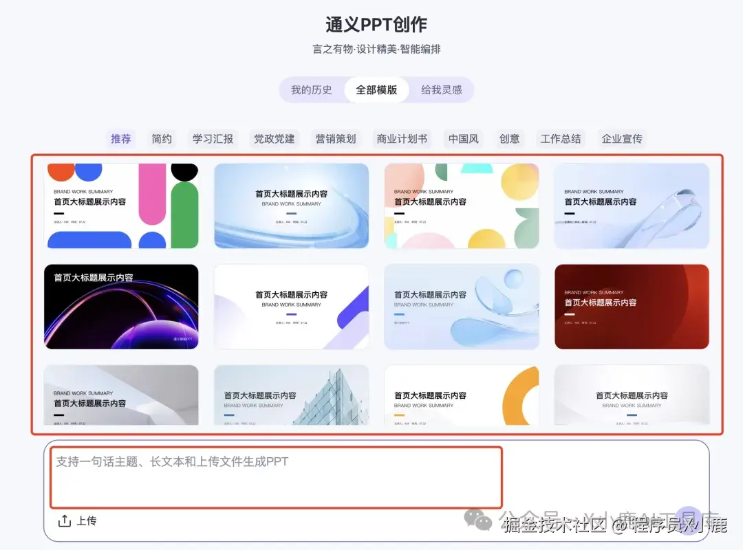Open the 学习汇报 category
The width and height of the screenshot is (743, 550).
(x=213, y=139)
